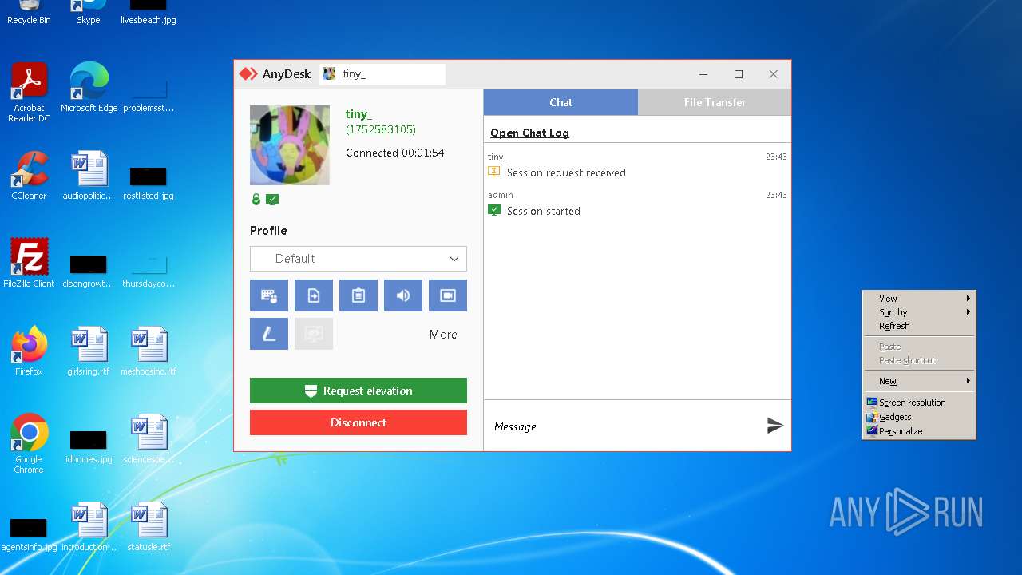The height and width of the screenshot is (575, 1022).
Task: Disconnect the AnyDesk session
Action: click(358, 422)
